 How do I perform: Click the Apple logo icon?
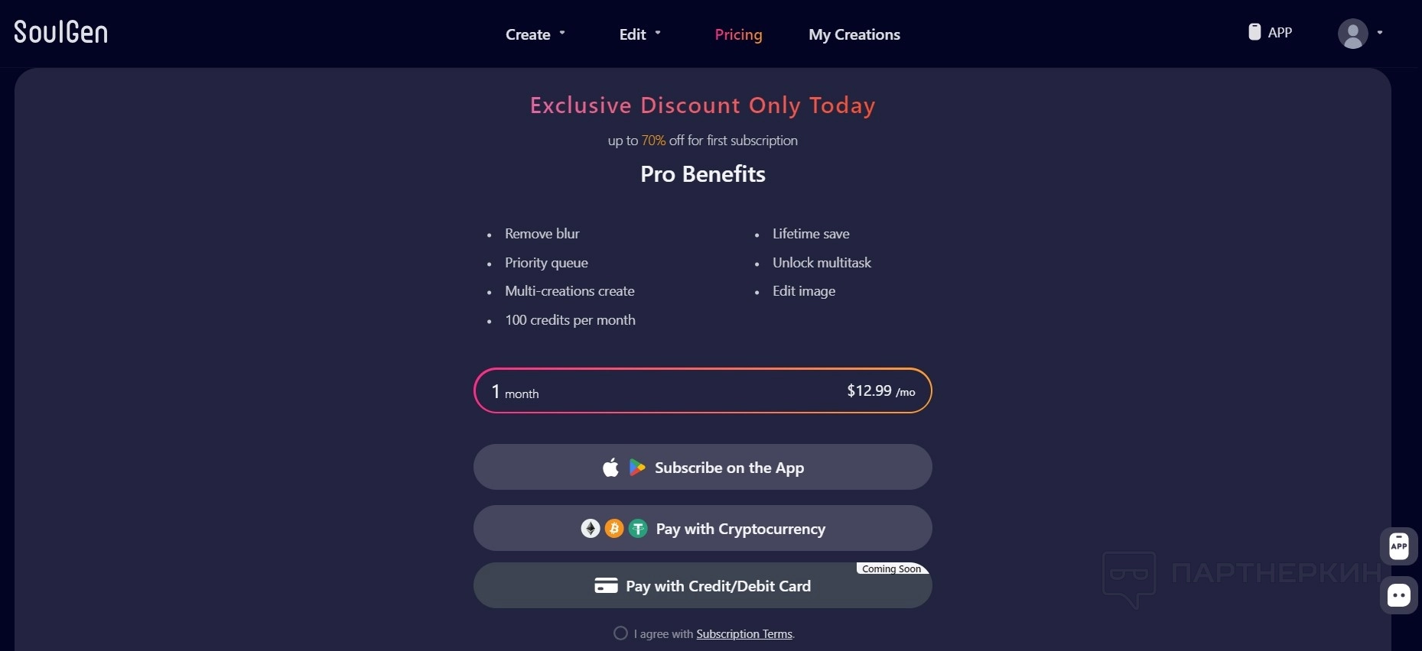610,468
